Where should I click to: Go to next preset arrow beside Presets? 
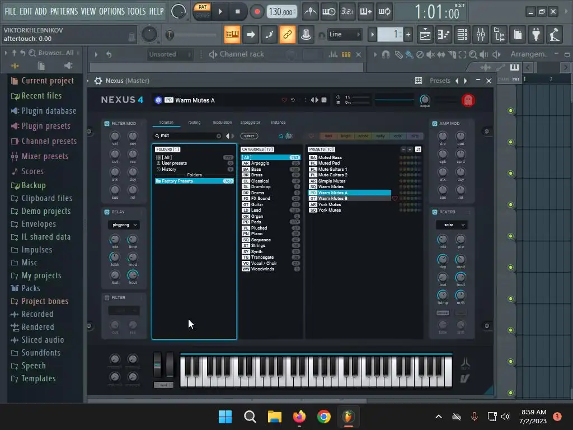(466, 81)
